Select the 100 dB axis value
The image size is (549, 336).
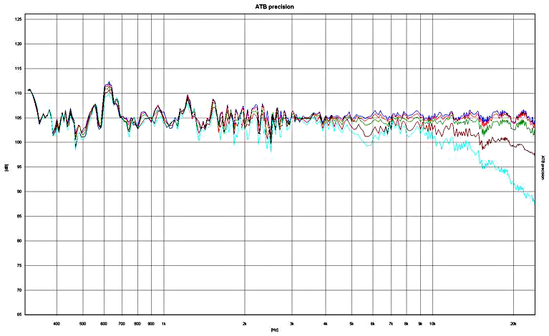tap(19, 142)
